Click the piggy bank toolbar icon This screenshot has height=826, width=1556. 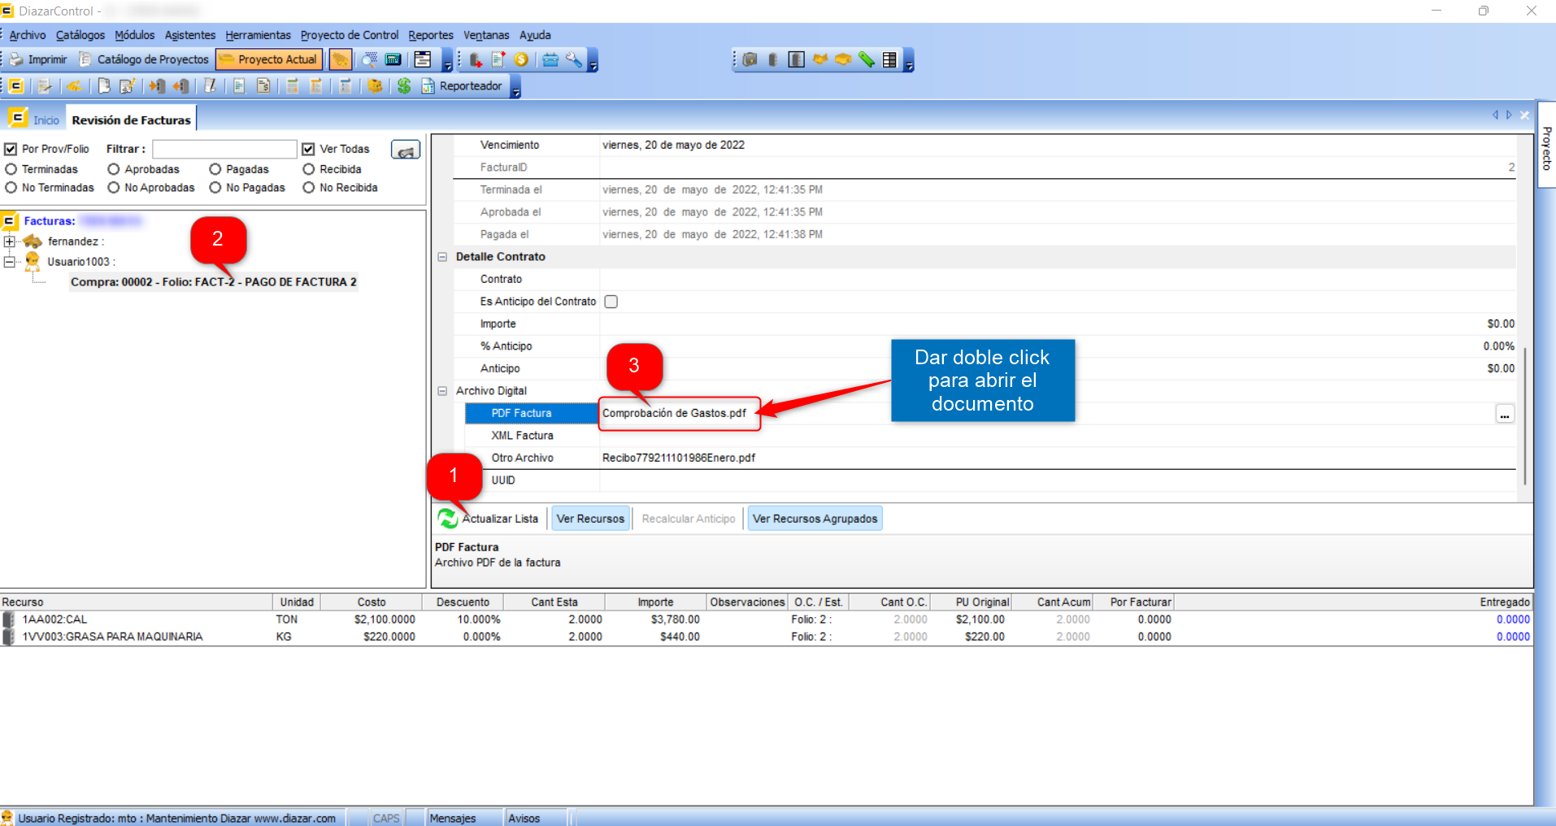pos(375,86)
